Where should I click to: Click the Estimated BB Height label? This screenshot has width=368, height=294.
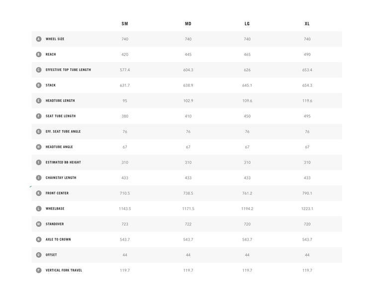point(63,162)
